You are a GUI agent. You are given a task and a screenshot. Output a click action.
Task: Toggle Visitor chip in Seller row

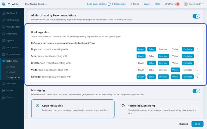pos(175,56)
